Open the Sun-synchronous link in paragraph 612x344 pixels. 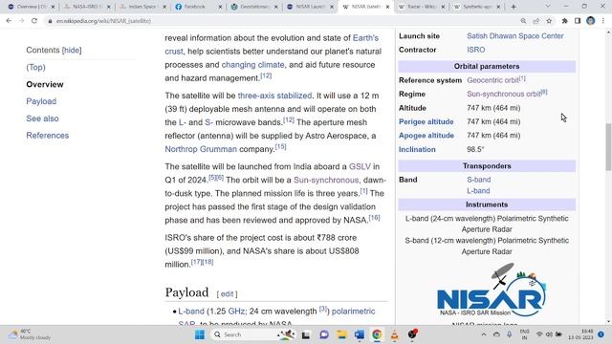click(326, 180)
